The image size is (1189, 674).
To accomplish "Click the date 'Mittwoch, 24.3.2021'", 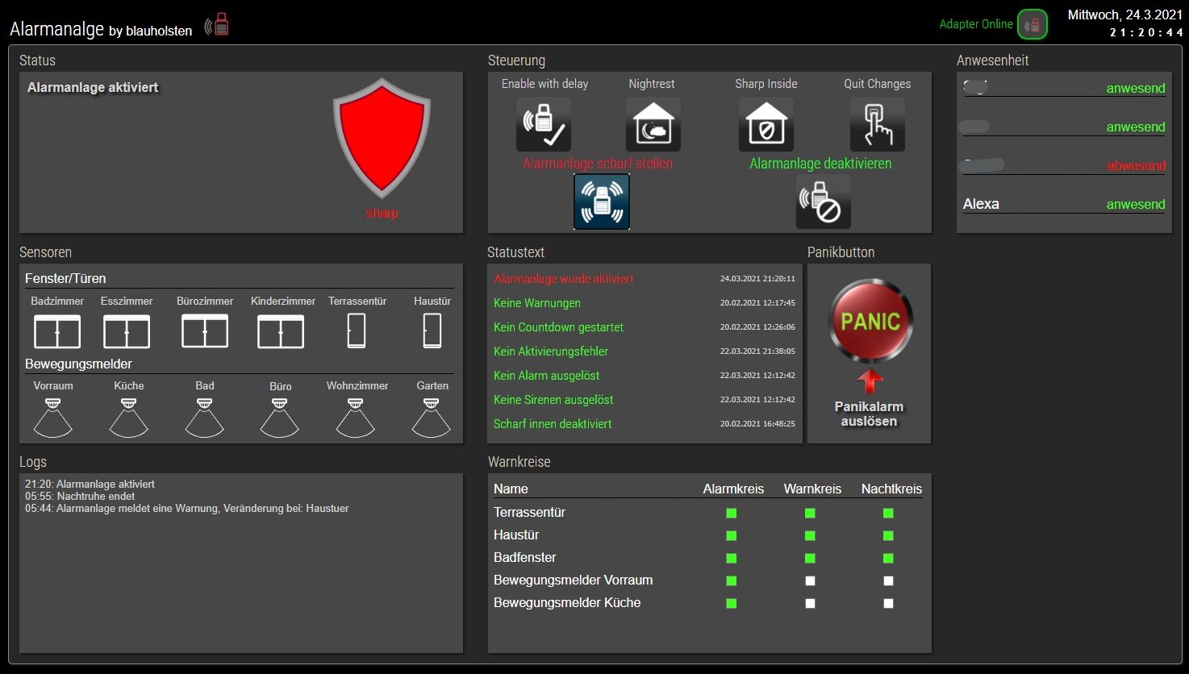I will point(1125,15).
